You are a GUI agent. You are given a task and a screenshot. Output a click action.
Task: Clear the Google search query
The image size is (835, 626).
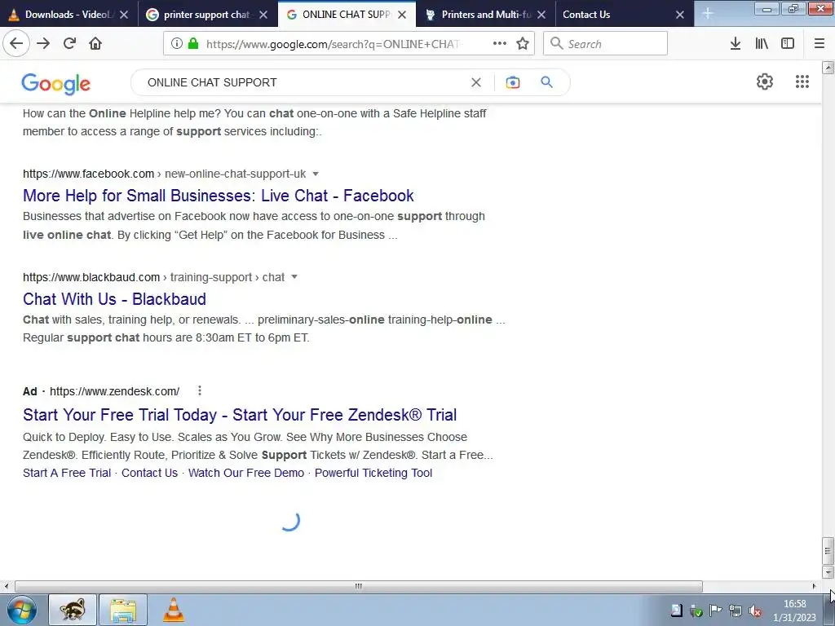[x=476, y=82]
